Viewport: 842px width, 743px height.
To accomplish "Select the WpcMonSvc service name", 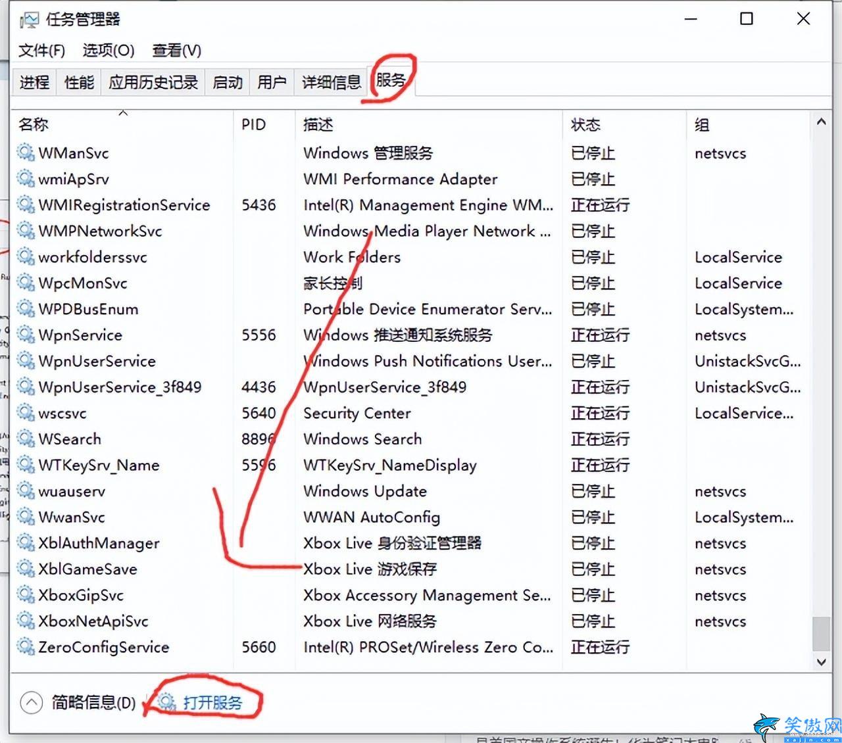I will coord(83,283).
